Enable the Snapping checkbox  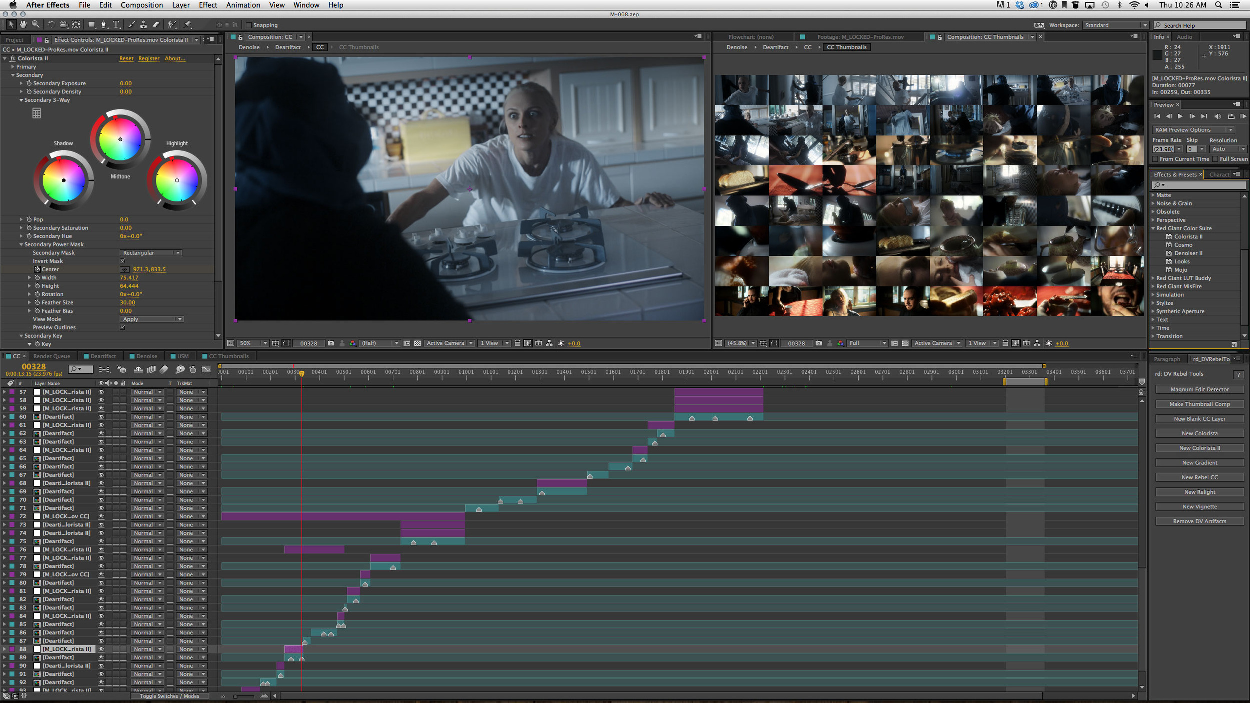point(249,25)
